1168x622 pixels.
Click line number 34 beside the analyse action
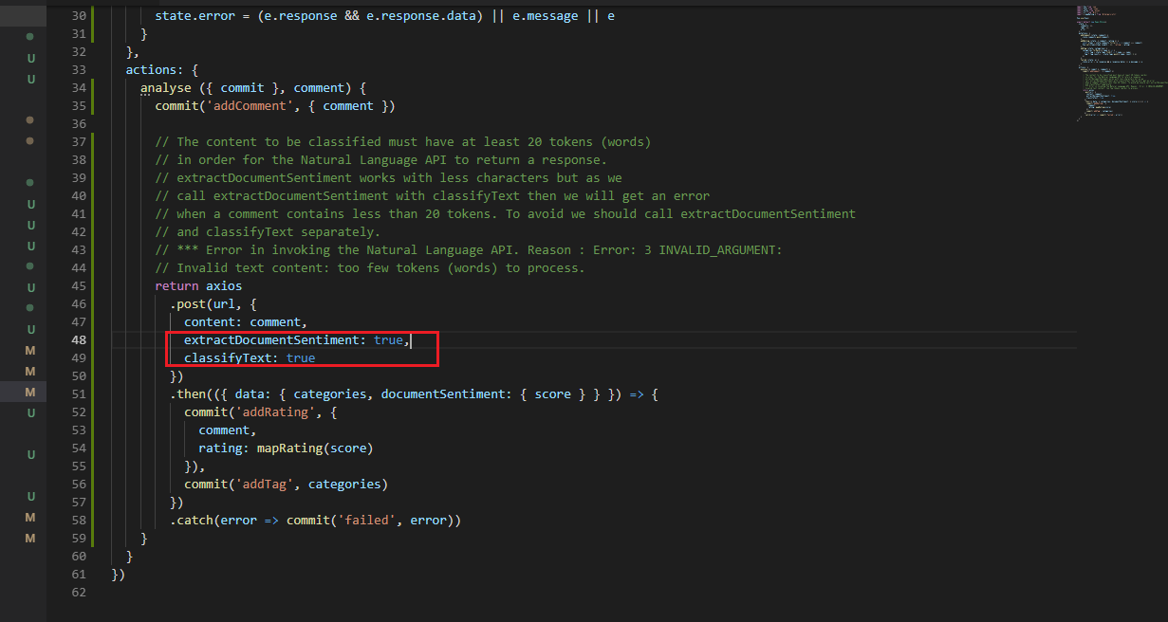78,88
